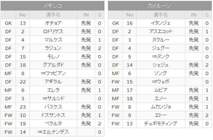Click player name マルケス
Screen dimensions: 213x140
53,40
